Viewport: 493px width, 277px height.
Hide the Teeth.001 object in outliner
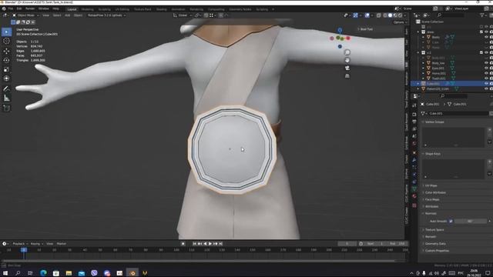click(486, 78)
